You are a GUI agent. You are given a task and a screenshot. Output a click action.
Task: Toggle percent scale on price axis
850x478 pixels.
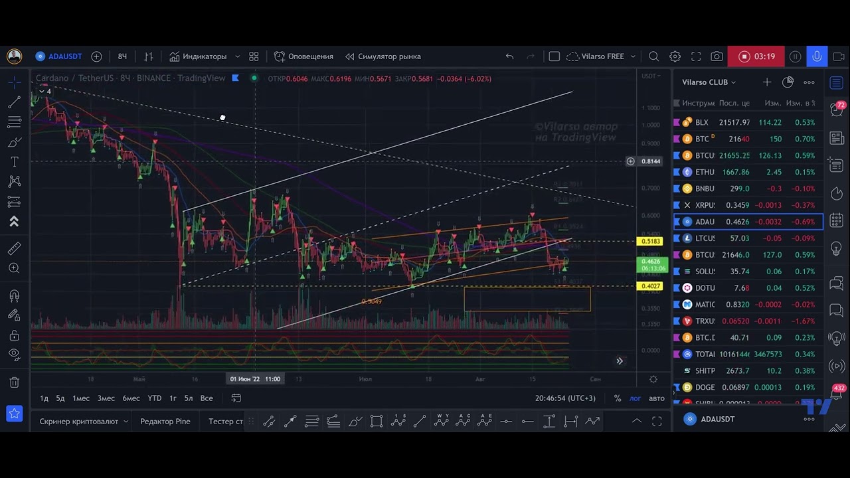click(618, 398)
